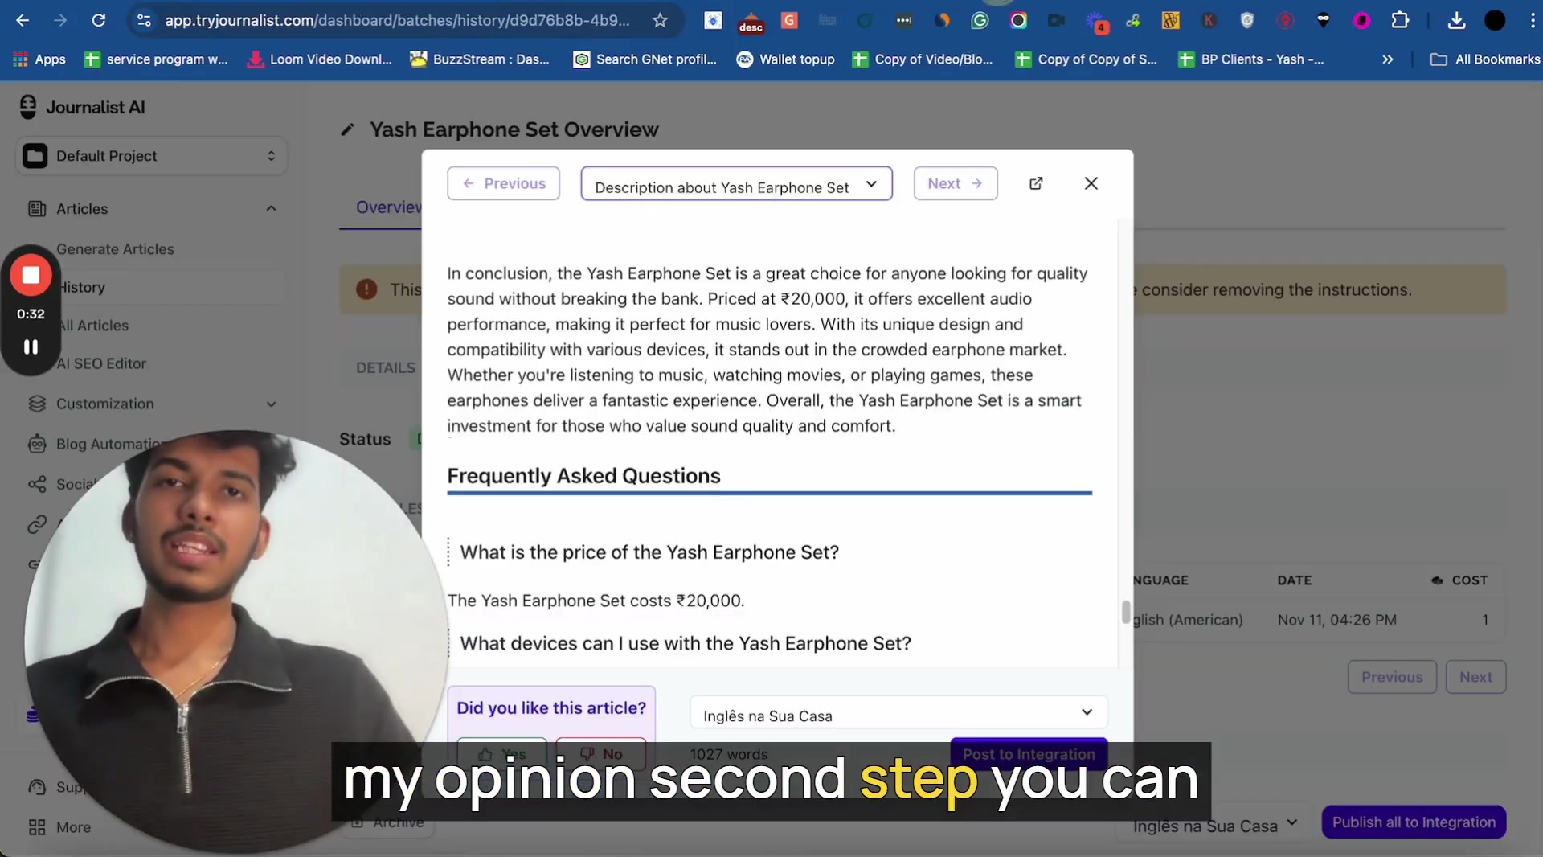Open the BuzzStream bookmark
The height and width of the screenshot is (857, 1543).
point(480,59)
